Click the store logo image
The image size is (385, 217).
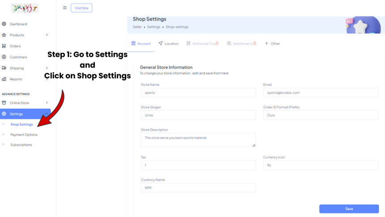(x=25, y=8)
